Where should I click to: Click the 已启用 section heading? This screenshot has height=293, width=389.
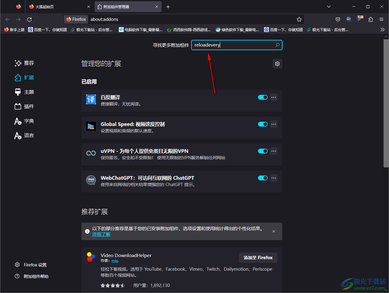pyautogui.click(x=89, y=82)
